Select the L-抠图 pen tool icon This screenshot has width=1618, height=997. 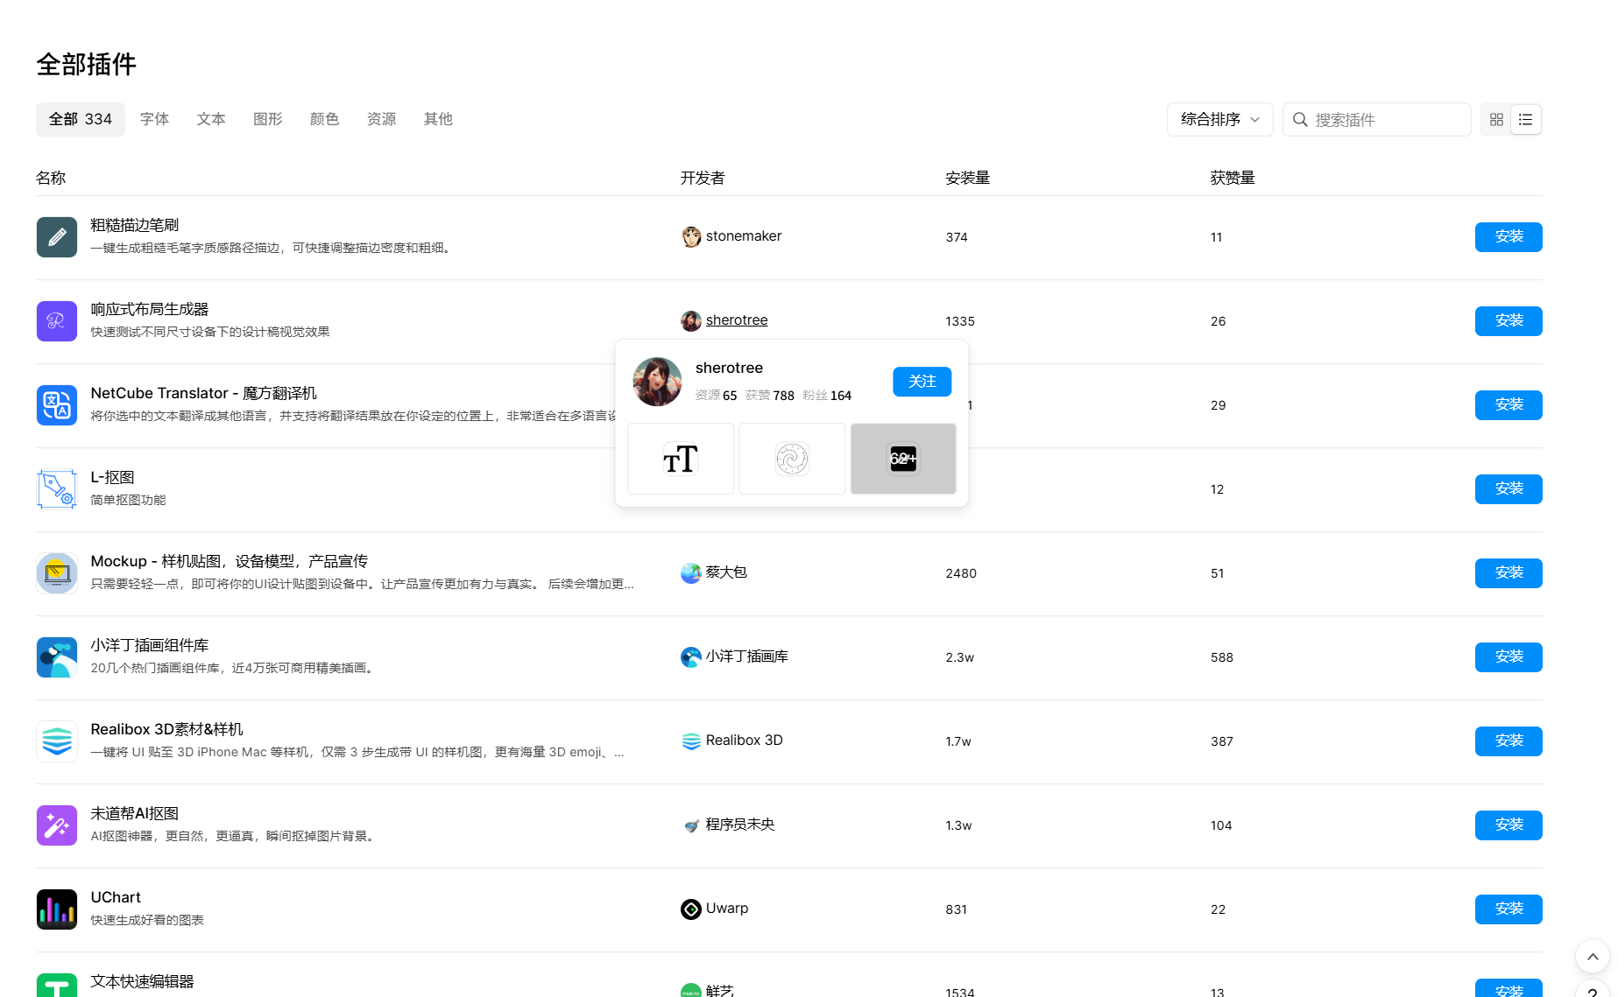click(57, 489)
